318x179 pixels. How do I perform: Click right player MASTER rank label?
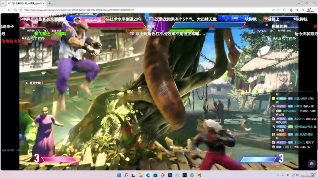284,39
